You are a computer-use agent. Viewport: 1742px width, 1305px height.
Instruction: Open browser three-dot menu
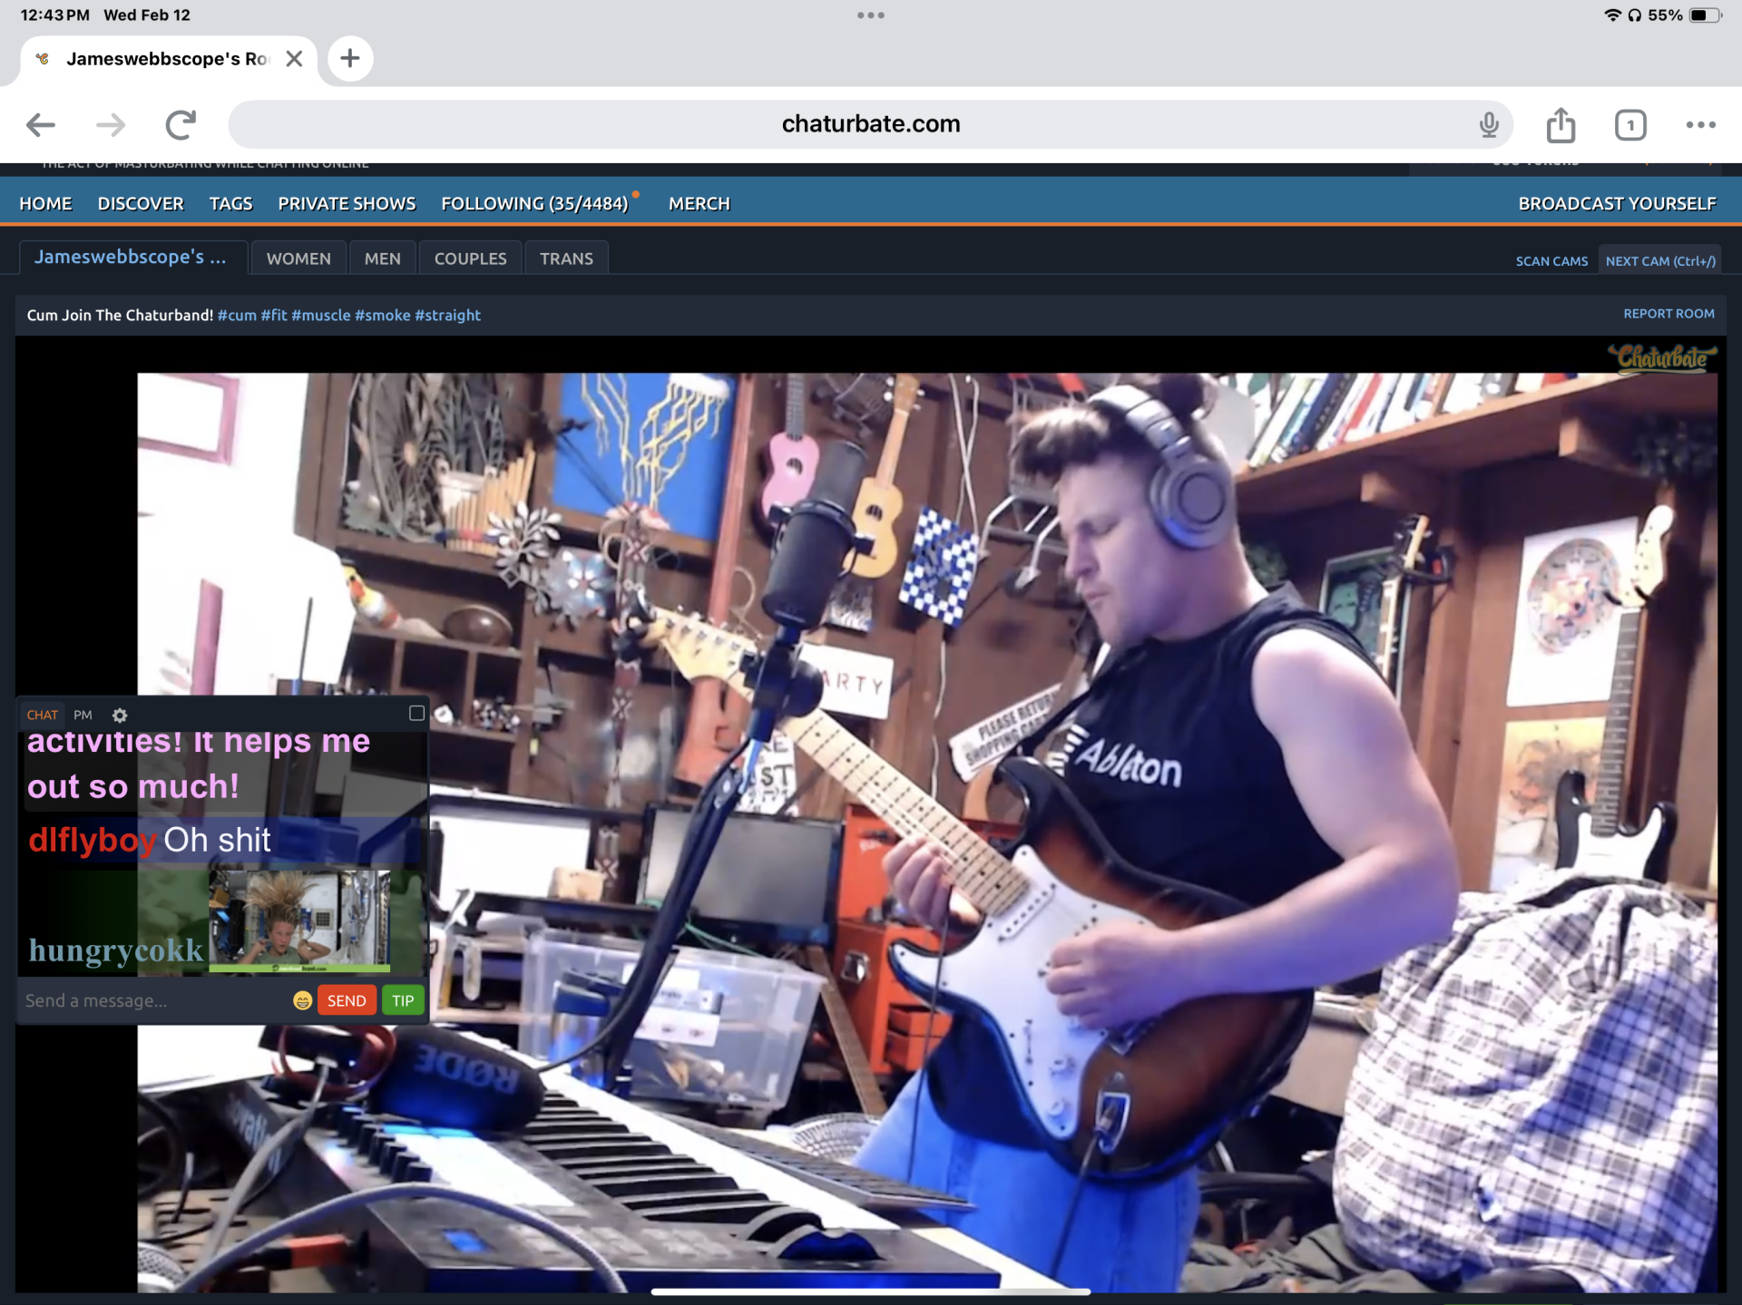[1700, 124]
